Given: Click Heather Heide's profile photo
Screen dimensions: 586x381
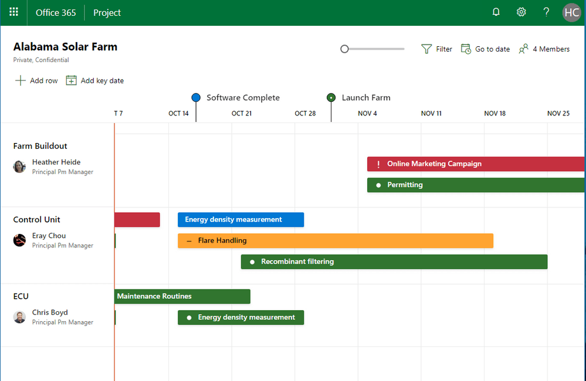Looking at the screenshot, I should tap(20, 167).
